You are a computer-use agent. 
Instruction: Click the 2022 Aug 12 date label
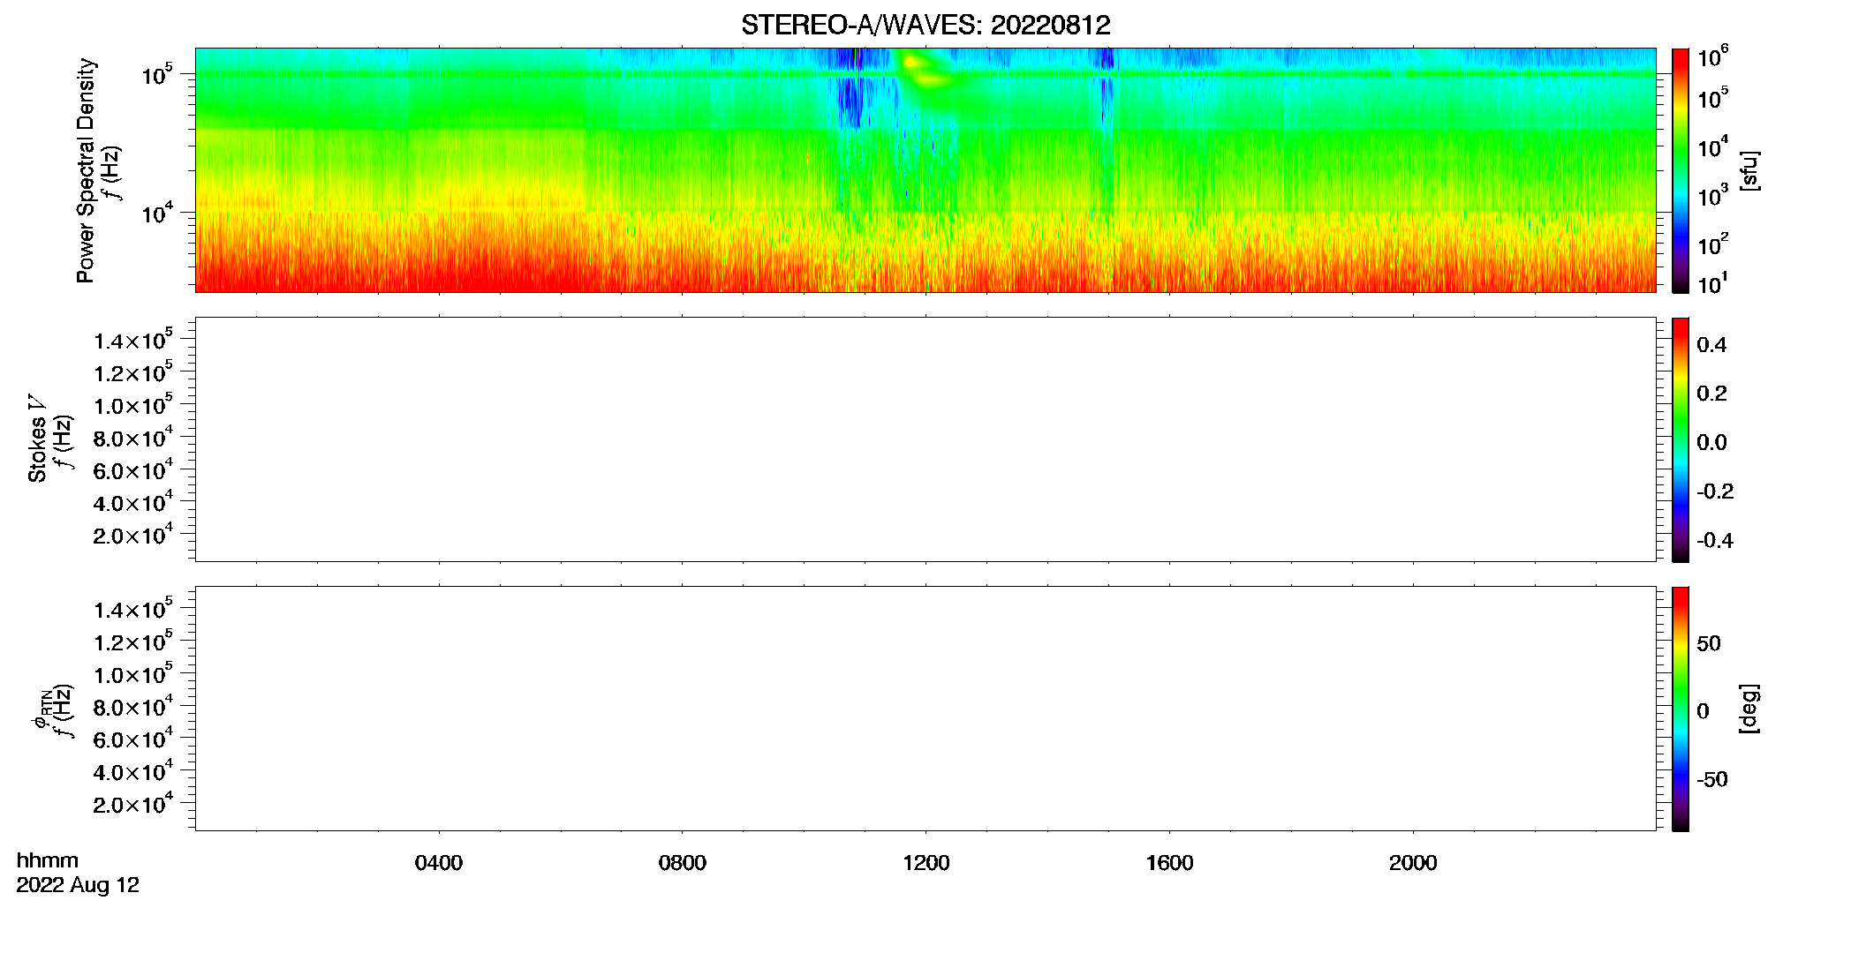click(78, 885)
